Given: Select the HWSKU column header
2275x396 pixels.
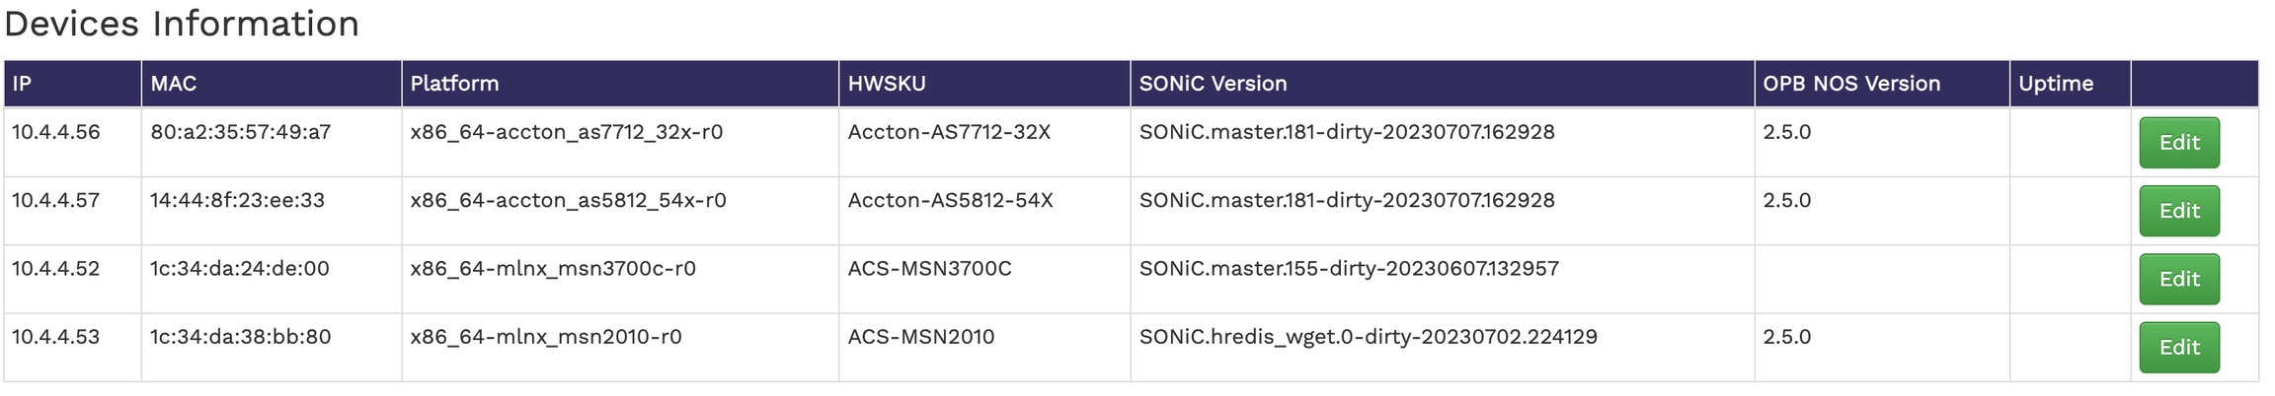Looking at the screenshot, I should click(887, 84).
